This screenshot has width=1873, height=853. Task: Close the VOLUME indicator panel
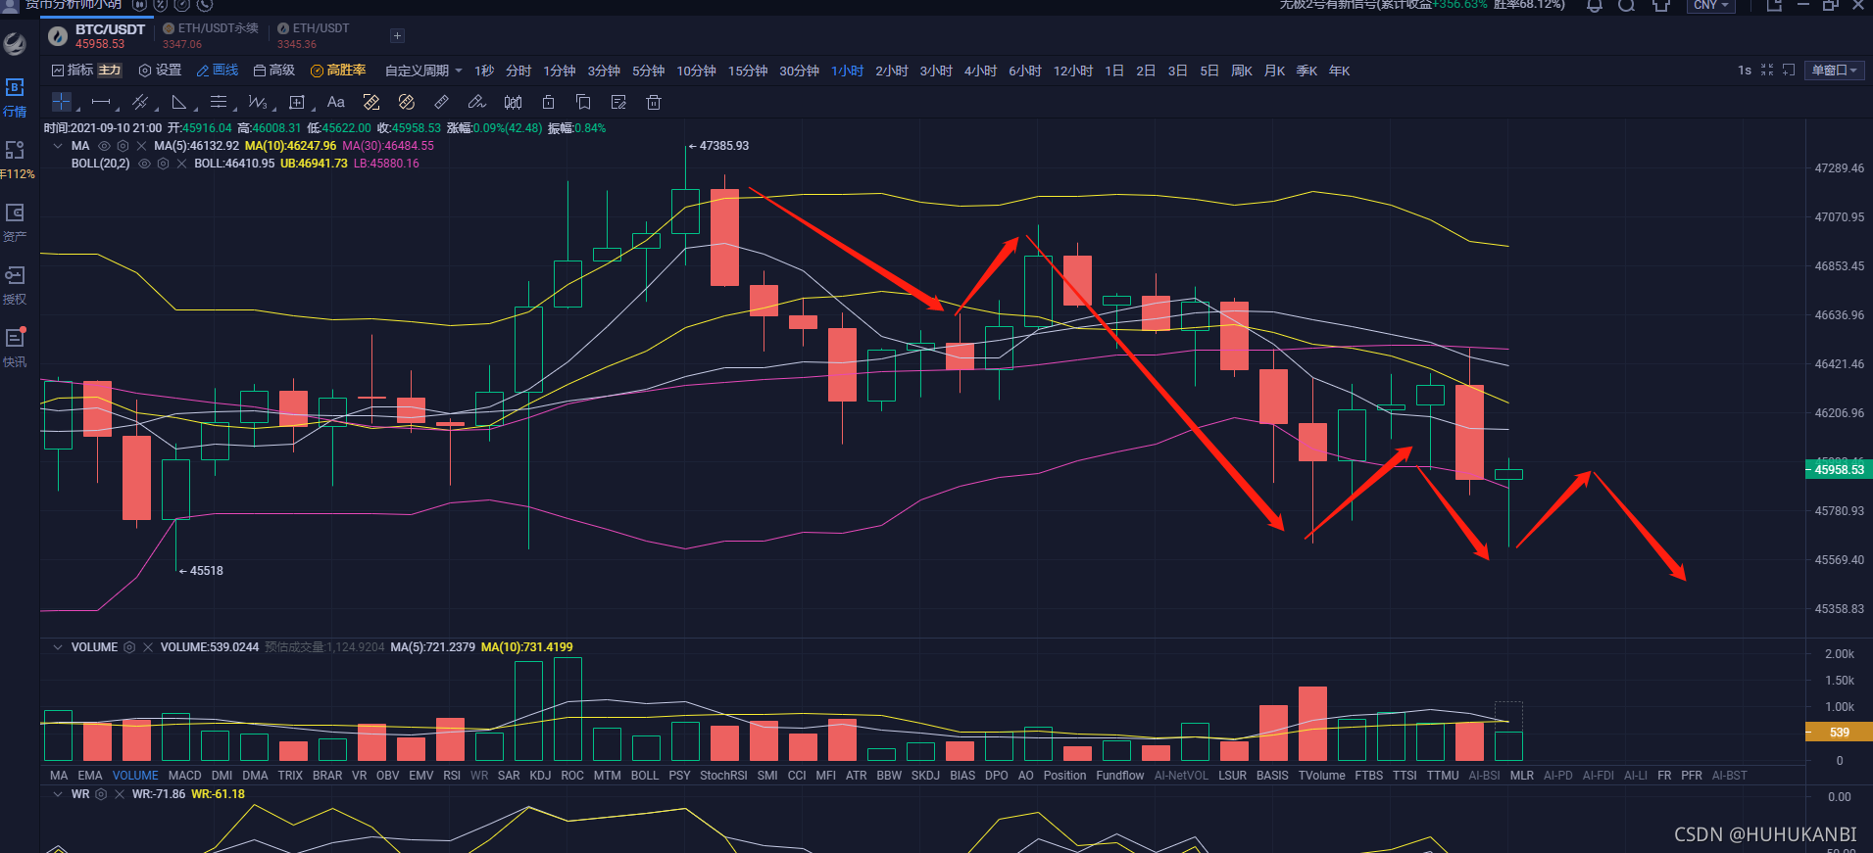pos(148,647)
